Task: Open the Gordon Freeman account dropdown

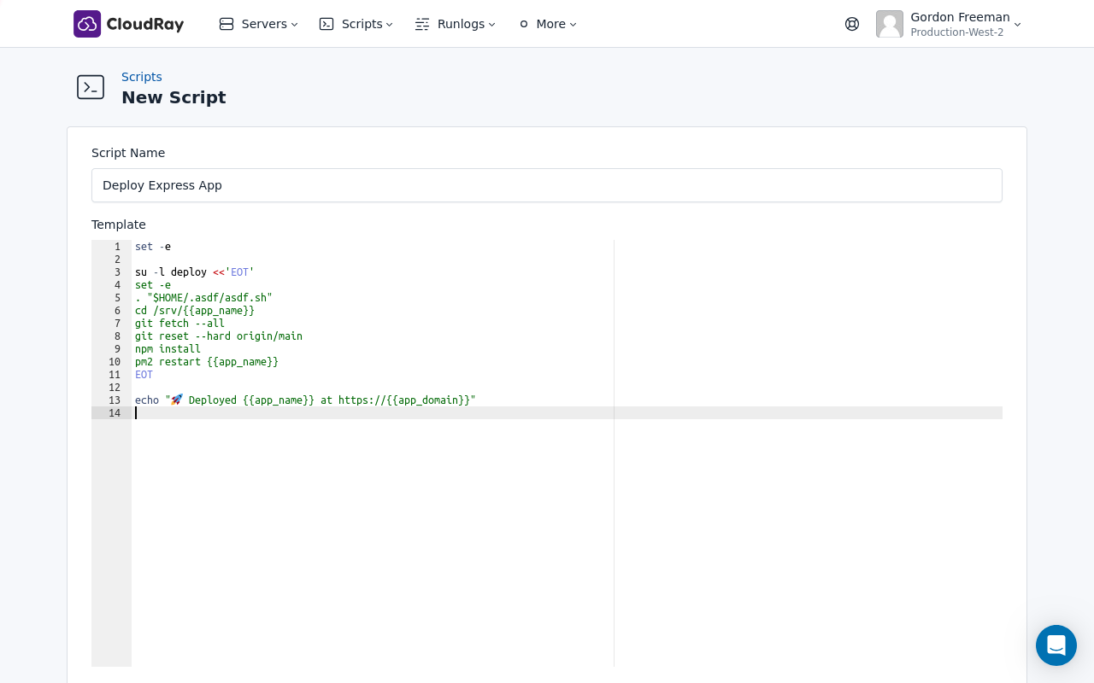Action: [1017, 25]
